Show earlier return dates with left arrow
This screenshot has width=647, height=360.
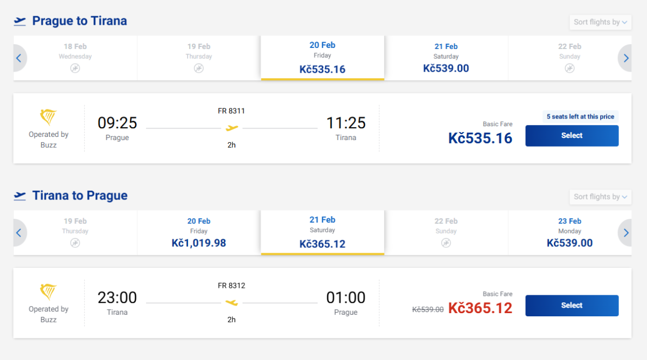[x=19, y=233]
